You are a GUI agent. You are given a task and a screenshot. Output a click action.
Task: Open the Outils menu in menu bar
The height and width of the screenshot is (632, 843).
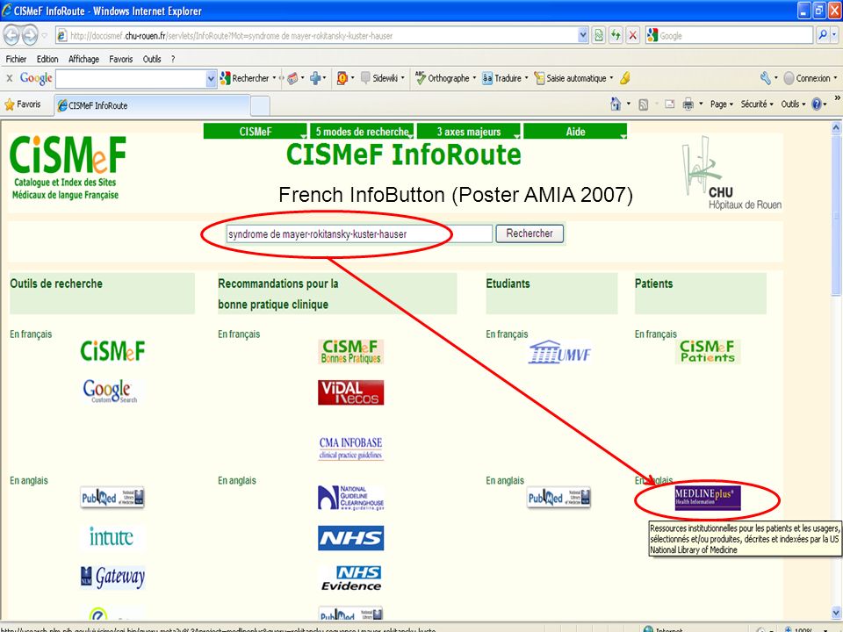[152, 59]
